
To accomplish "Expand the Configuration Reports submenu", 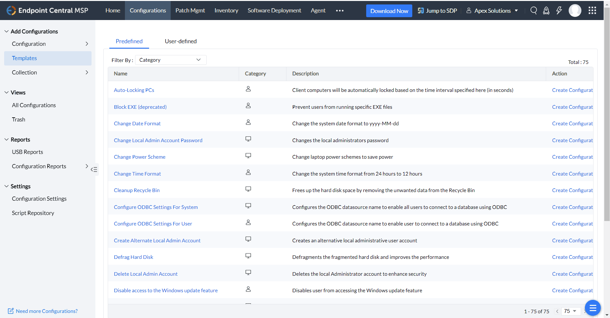I will click(x=86, y=166).
